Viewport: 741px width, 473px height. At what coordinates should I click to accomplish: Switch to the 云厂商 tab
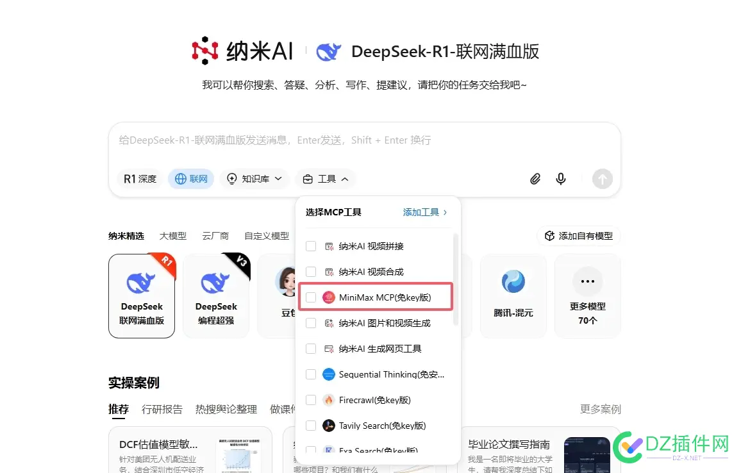pyautogui.click(x=215, y=235)
